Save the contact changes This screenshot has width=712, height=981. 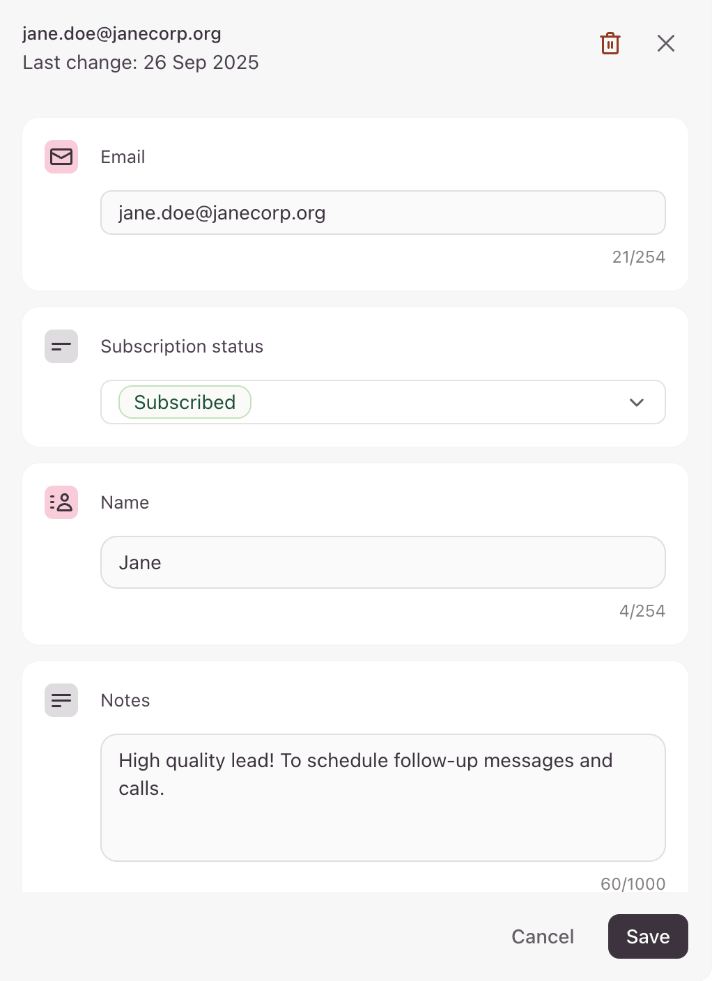pos(648,936)
